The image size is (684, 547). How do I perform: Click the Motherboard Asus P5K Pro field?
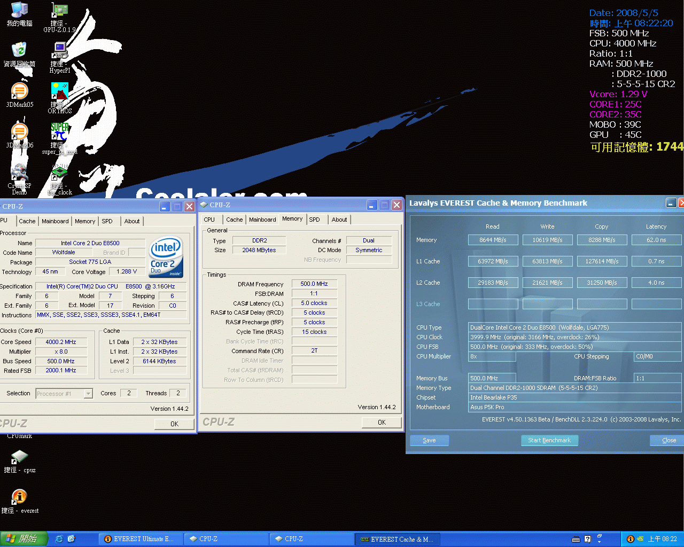point(574,407)
